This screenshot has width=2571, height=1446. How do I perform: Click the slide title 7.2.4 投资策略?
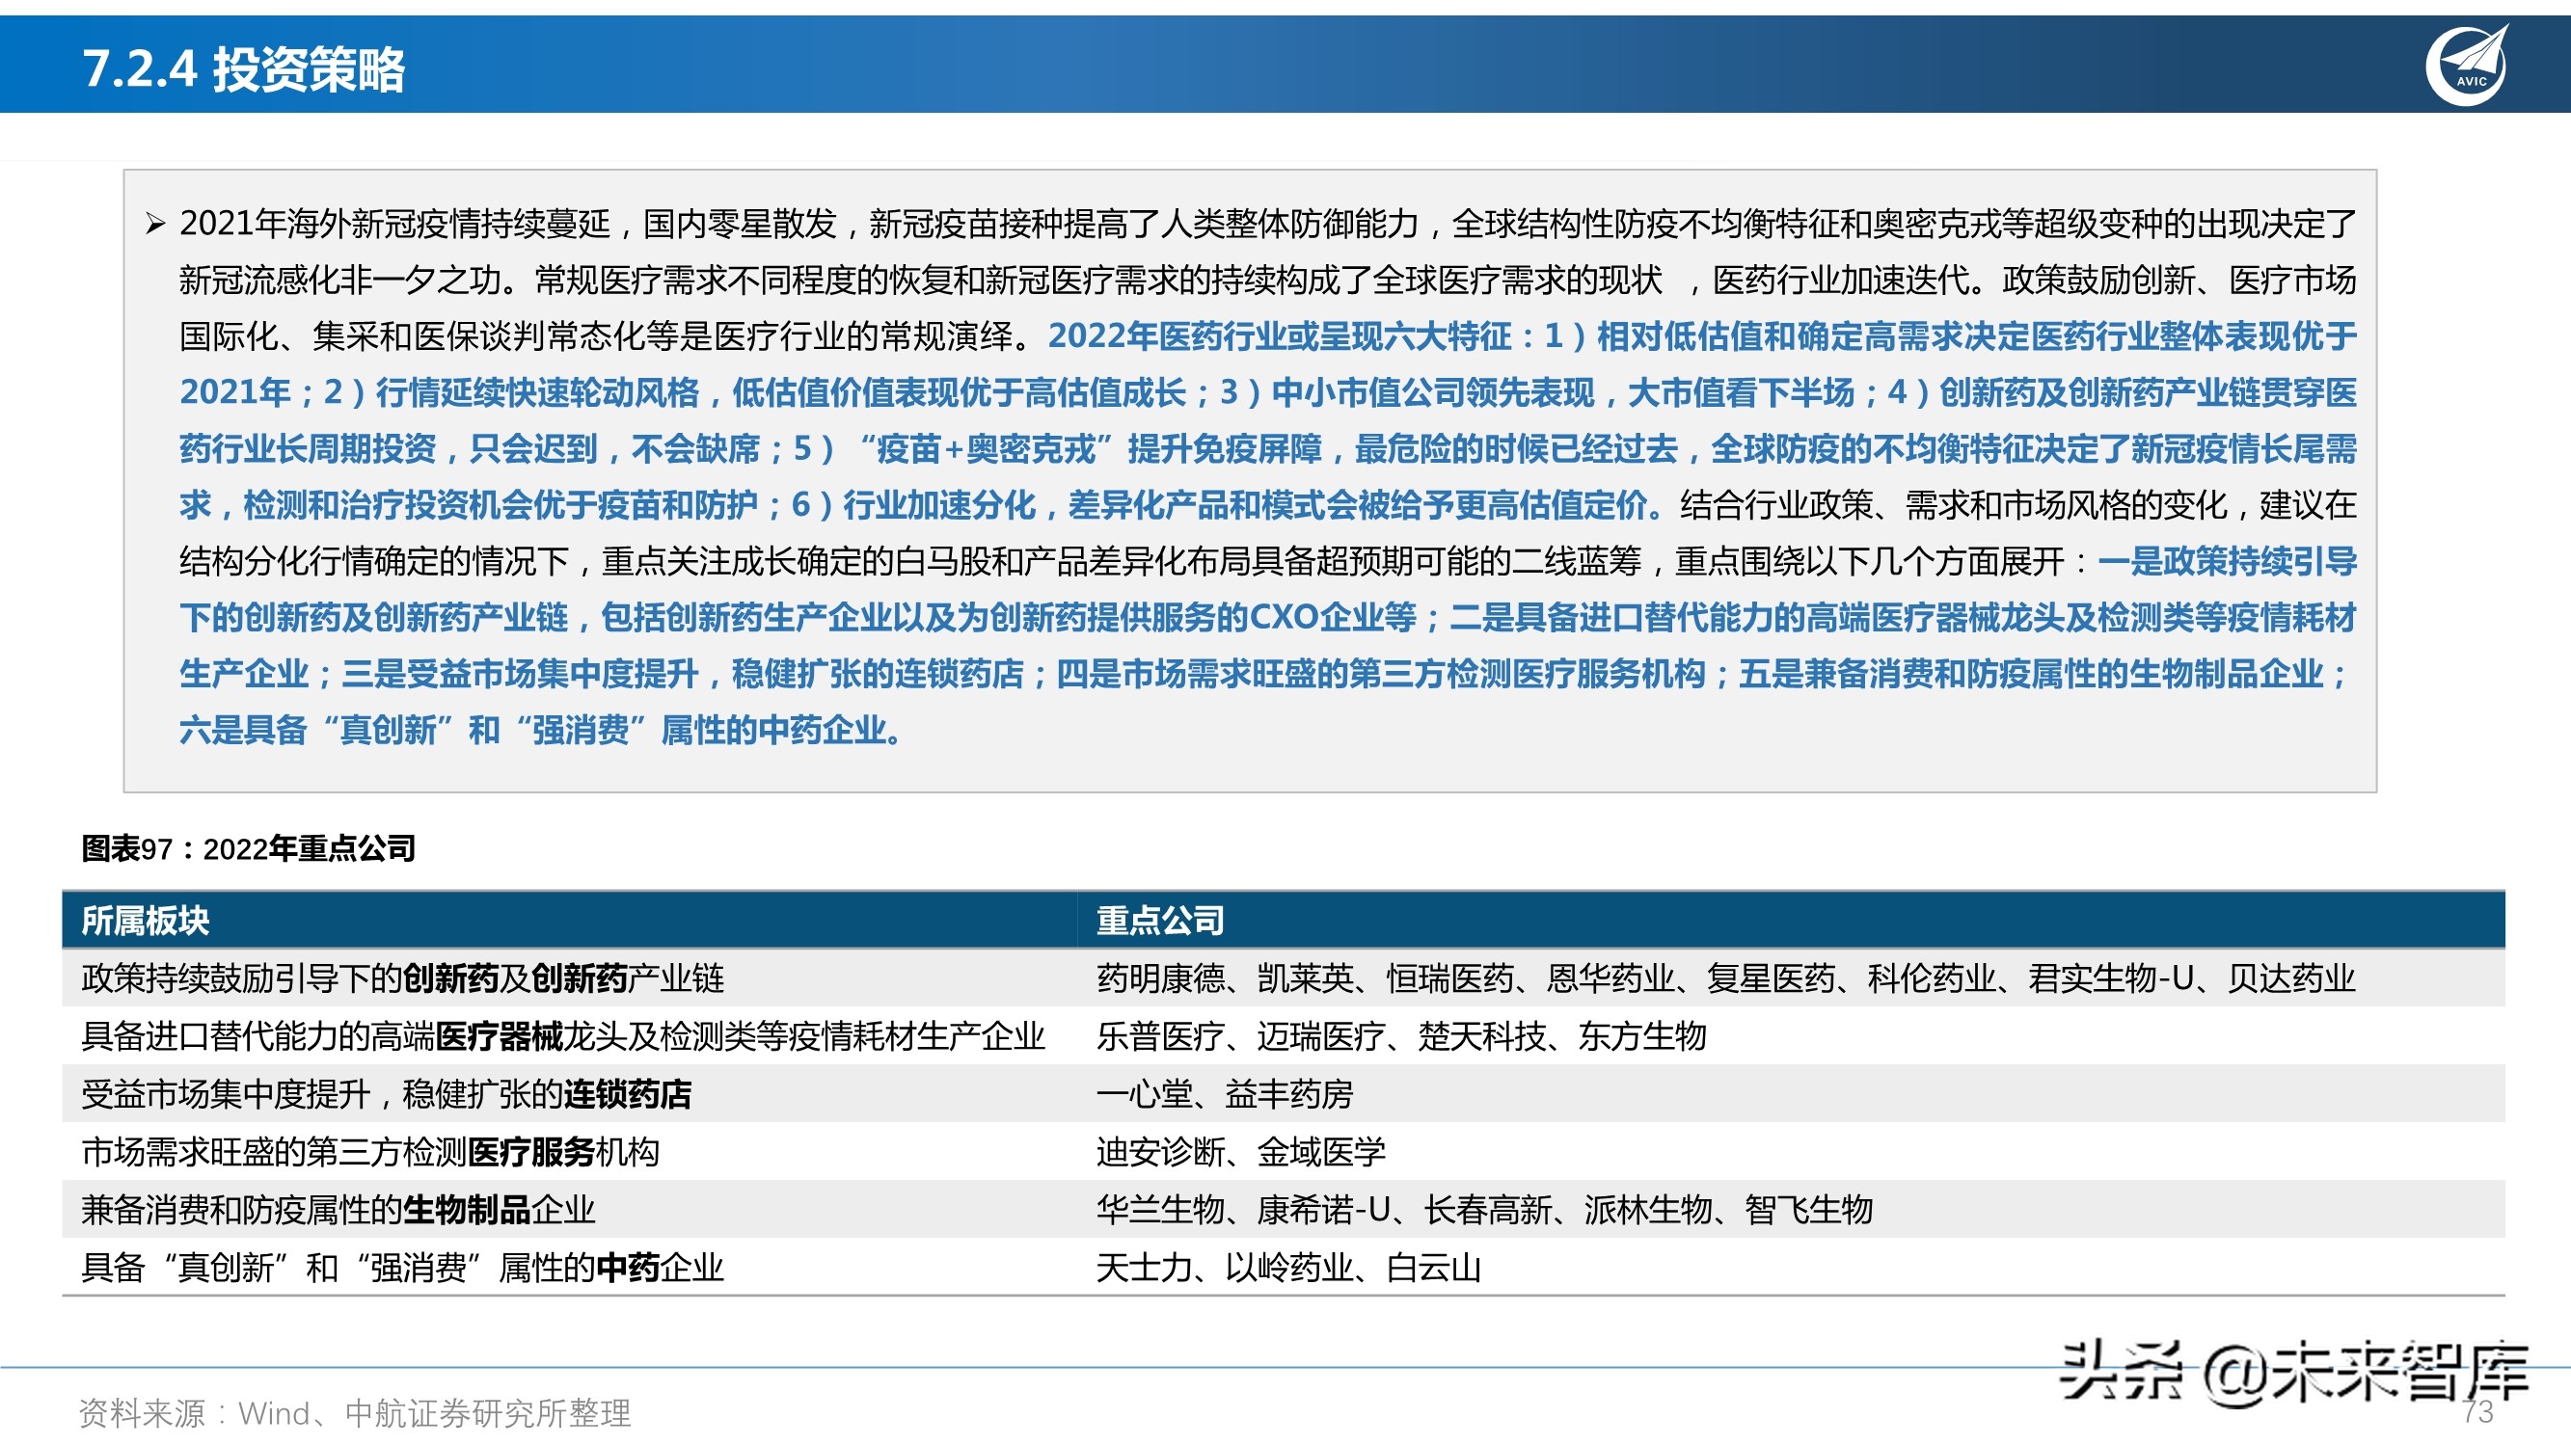pyautogui.click(x=244, y=68)
